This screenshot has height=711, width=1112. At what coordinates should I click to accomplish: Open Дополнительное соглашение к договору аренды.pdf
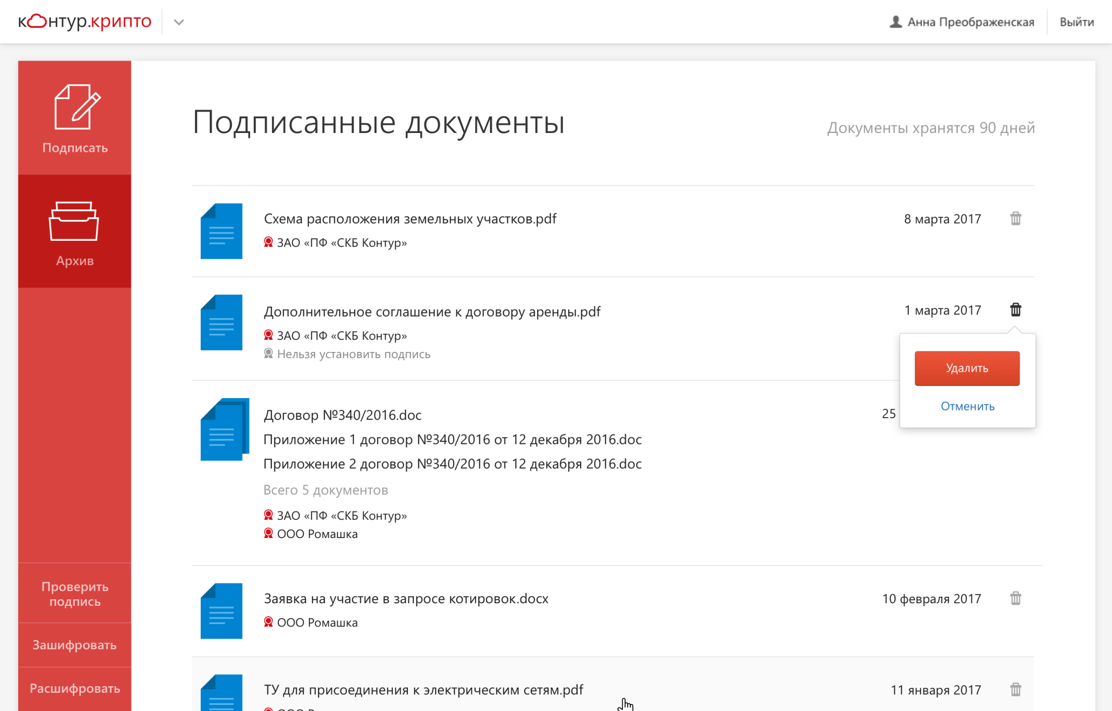[x=432, y=312]
